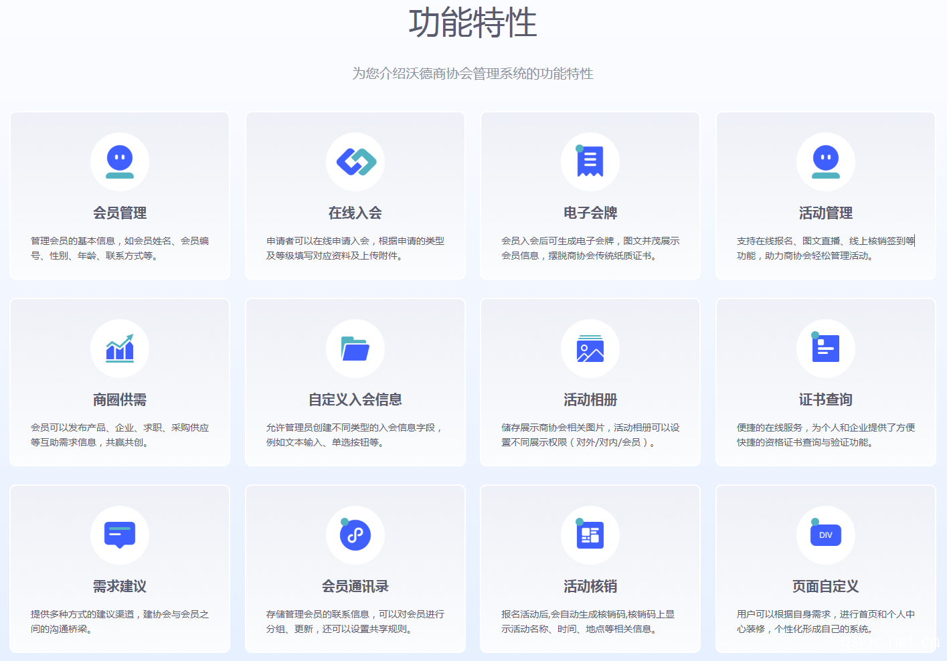The width and height of the screenshot is (947, 661).
Task: Choose the 页面自定义 heading
Action: (x=826, y=586)
